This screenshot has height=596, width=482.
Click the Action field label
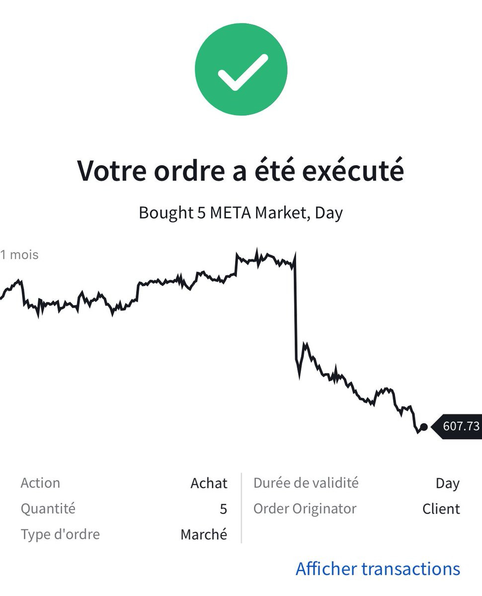(x=40, y=483)
